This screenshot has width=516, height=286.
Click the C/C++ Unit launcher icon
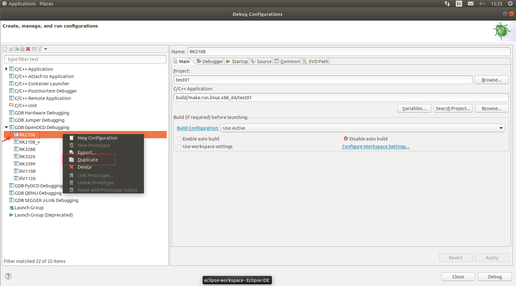click(x=11, y=105)
